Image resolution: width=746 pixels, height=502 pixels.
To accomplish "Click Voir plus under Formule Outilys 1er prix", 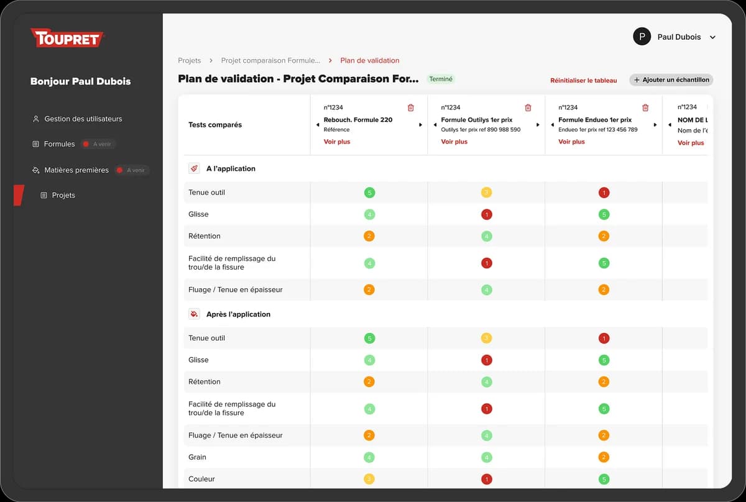I will coord(454,142).
